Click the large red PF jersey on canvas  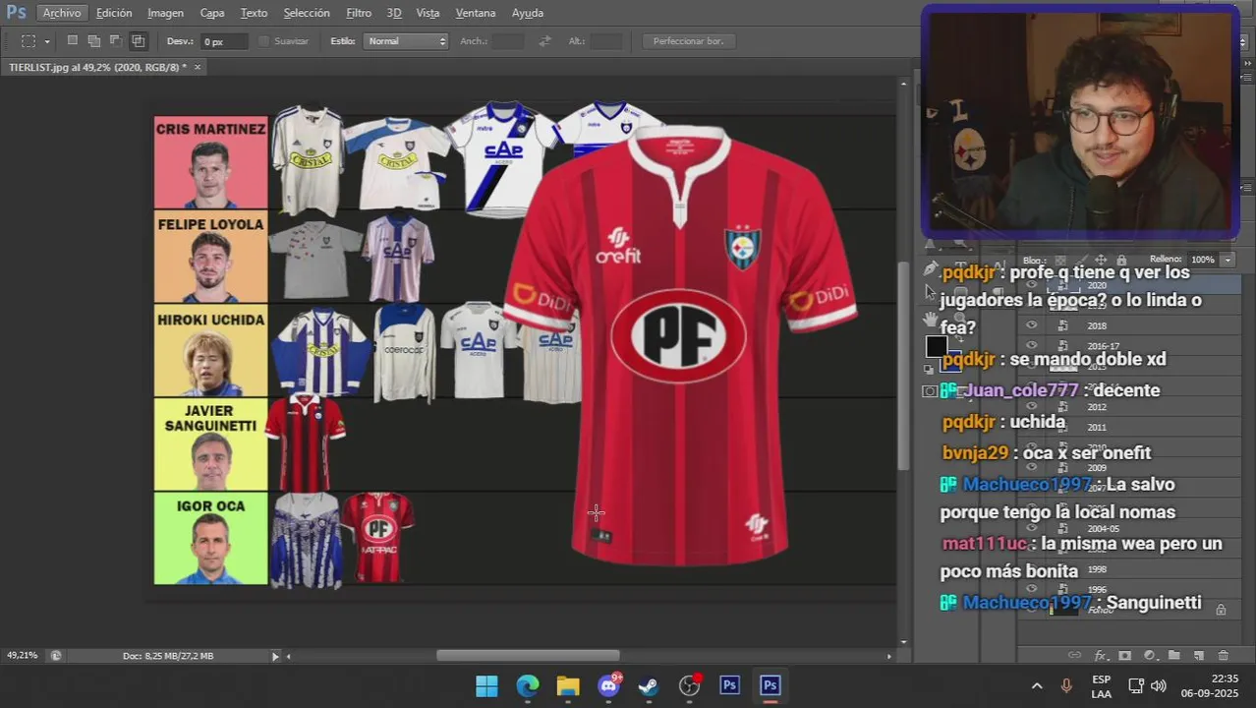click(679, 348)
